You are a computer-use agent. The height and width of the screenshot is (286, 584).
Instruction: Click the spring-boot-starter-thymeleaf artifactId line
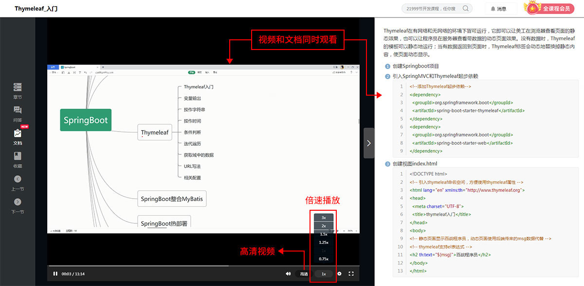[468, 111]
